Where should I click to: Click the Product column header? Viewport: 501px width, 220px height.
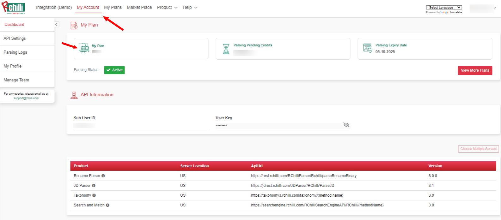[81, 166]
